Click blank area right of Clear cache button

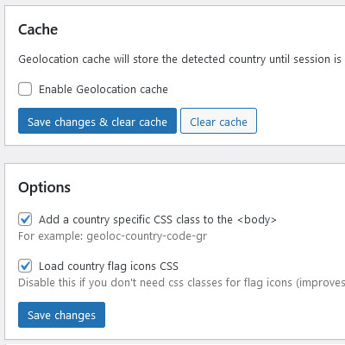pyautogui.click(x=299, y=121)
